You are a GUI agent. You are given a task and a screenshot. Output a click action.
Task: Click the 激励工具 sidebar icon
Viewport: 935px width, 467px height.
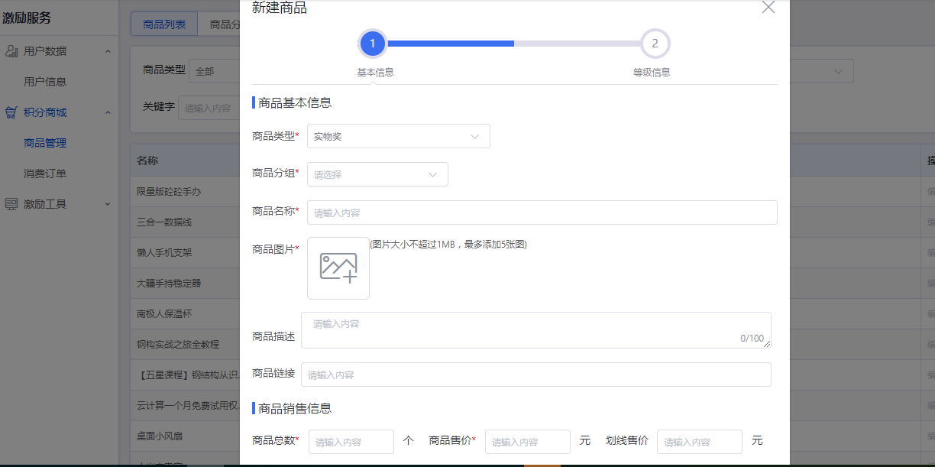(x=11, y=204)
